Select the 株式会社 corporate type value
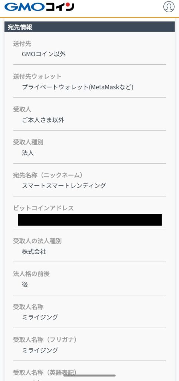 click(x=34, y=252)
